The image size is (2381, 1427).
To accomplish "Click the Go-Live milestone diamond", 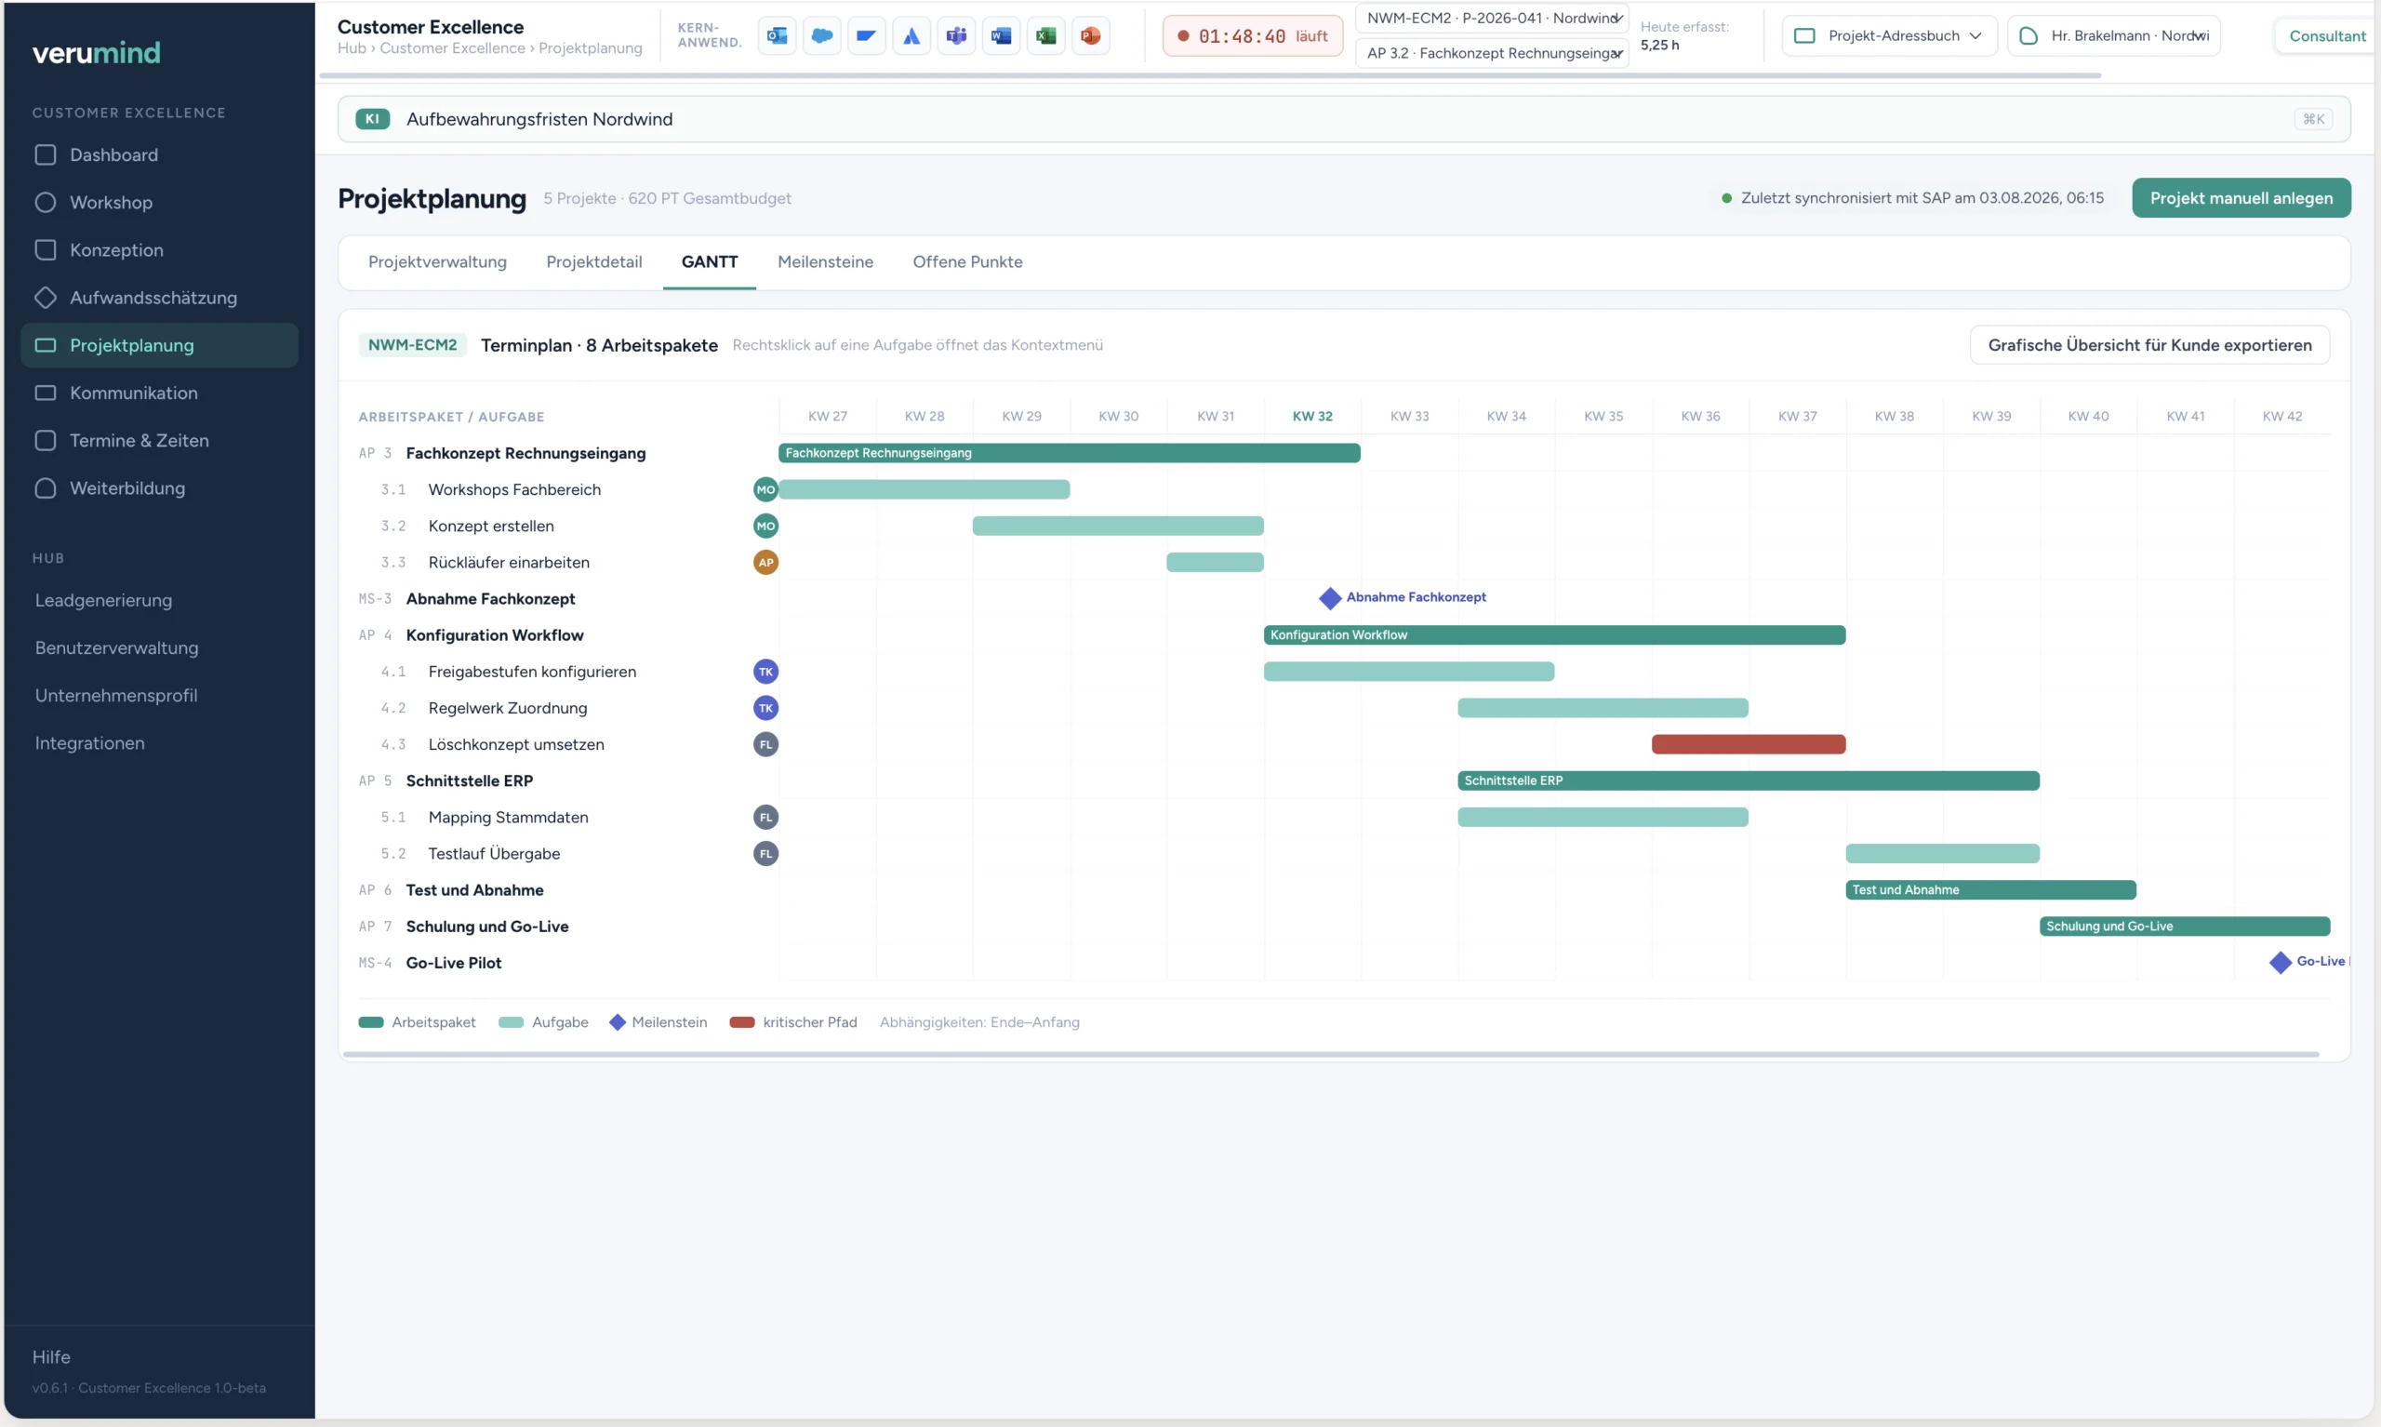I will tap(2280, 963).
